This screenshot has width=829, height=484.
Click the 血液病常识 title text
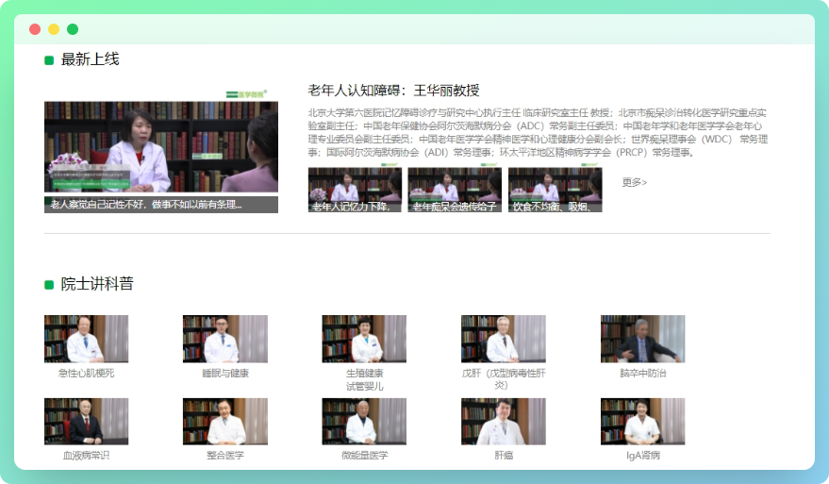coord(86,455)
